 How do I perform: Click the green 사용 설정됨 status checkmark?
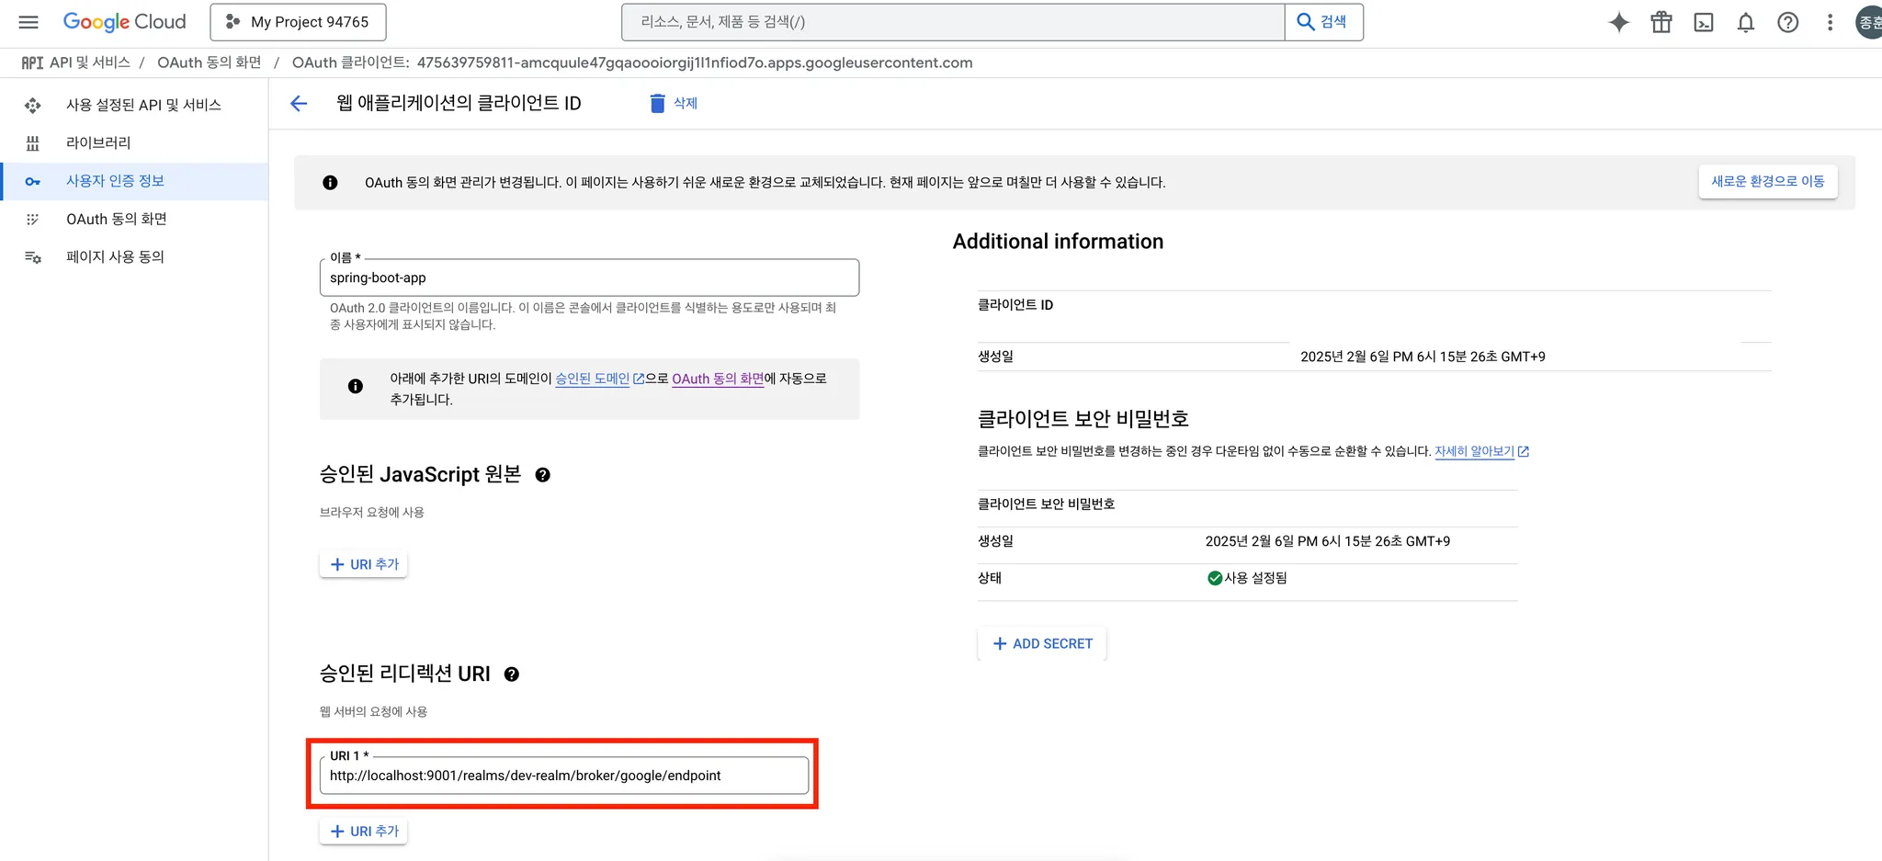(x=1215, y=578)
